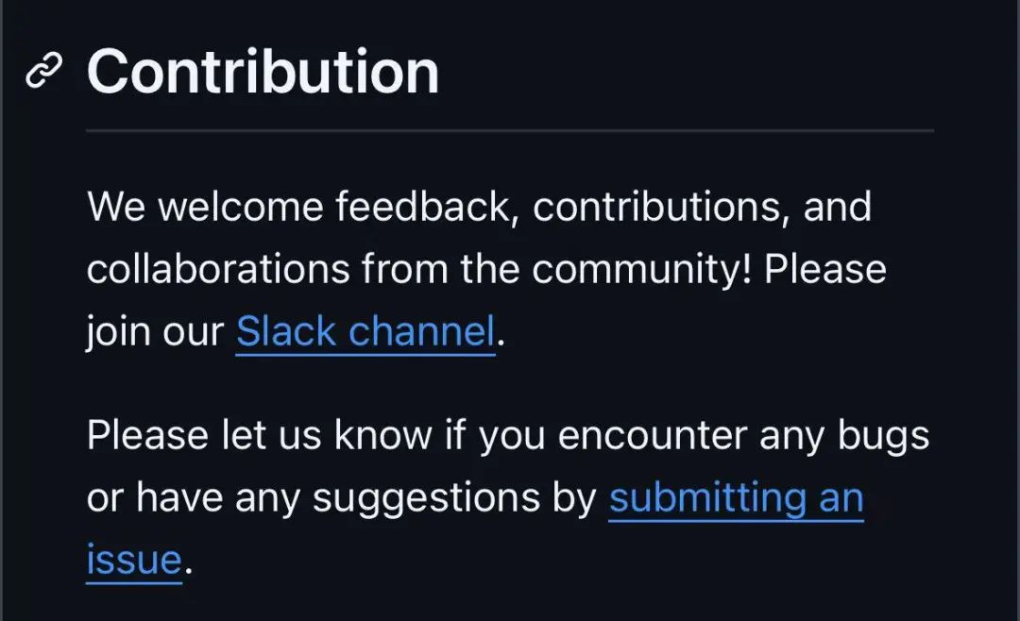Image resolution: width=1020 pixels, height=621 pixels.
Task: Click the blue word 'an' ending link line
Action: click(841, 499)
